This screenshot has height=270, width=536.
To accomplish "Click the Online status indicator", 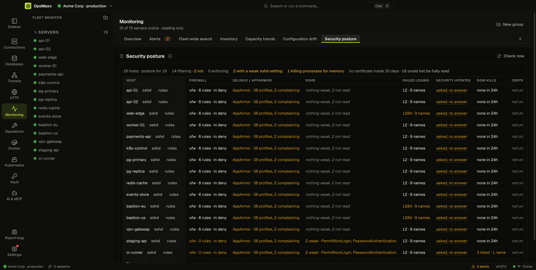I will click(523, 266).
